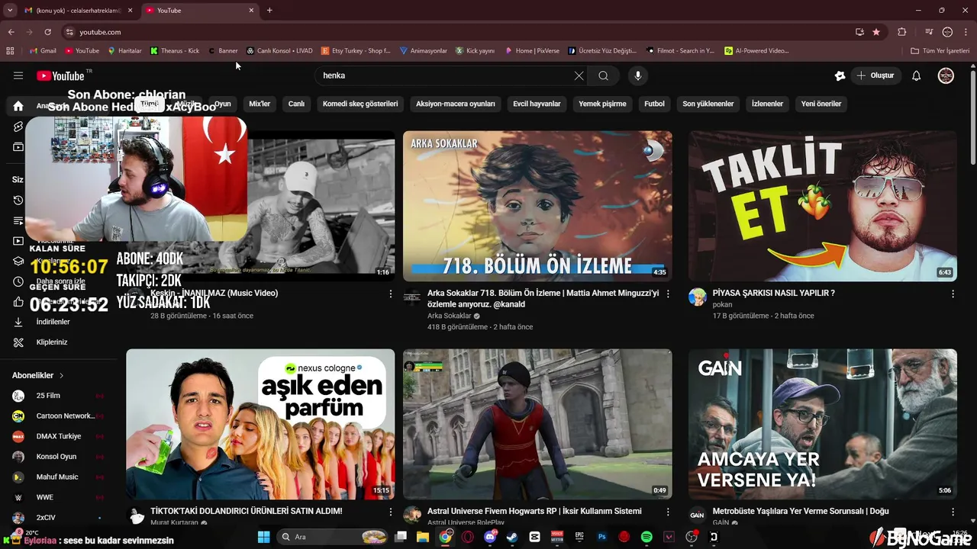This screenshot has height=549, width=977.
Task: Select the İzlenenler filter chip
Action: [x=767, y=104]
